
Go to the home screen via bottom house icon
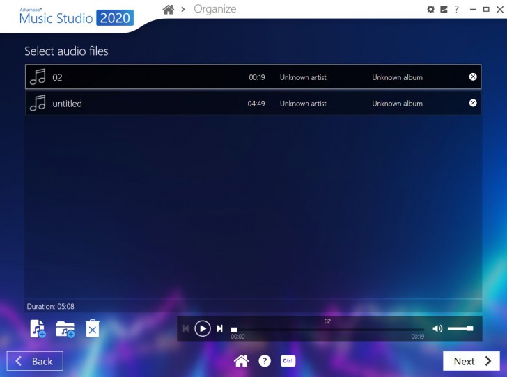click(241, 360)
